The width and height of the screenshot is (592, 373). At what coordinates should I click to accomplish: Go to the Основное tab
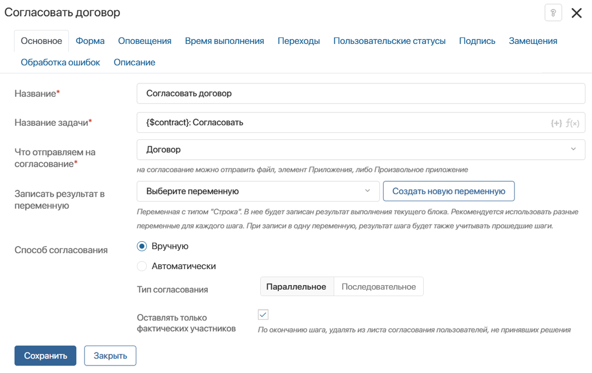pos(41,41)
